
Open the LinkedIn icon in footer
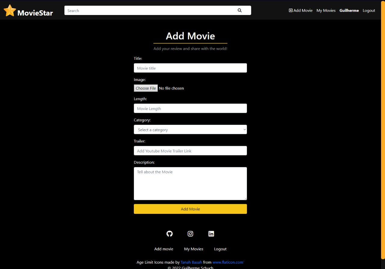click(x=211, y=234)
